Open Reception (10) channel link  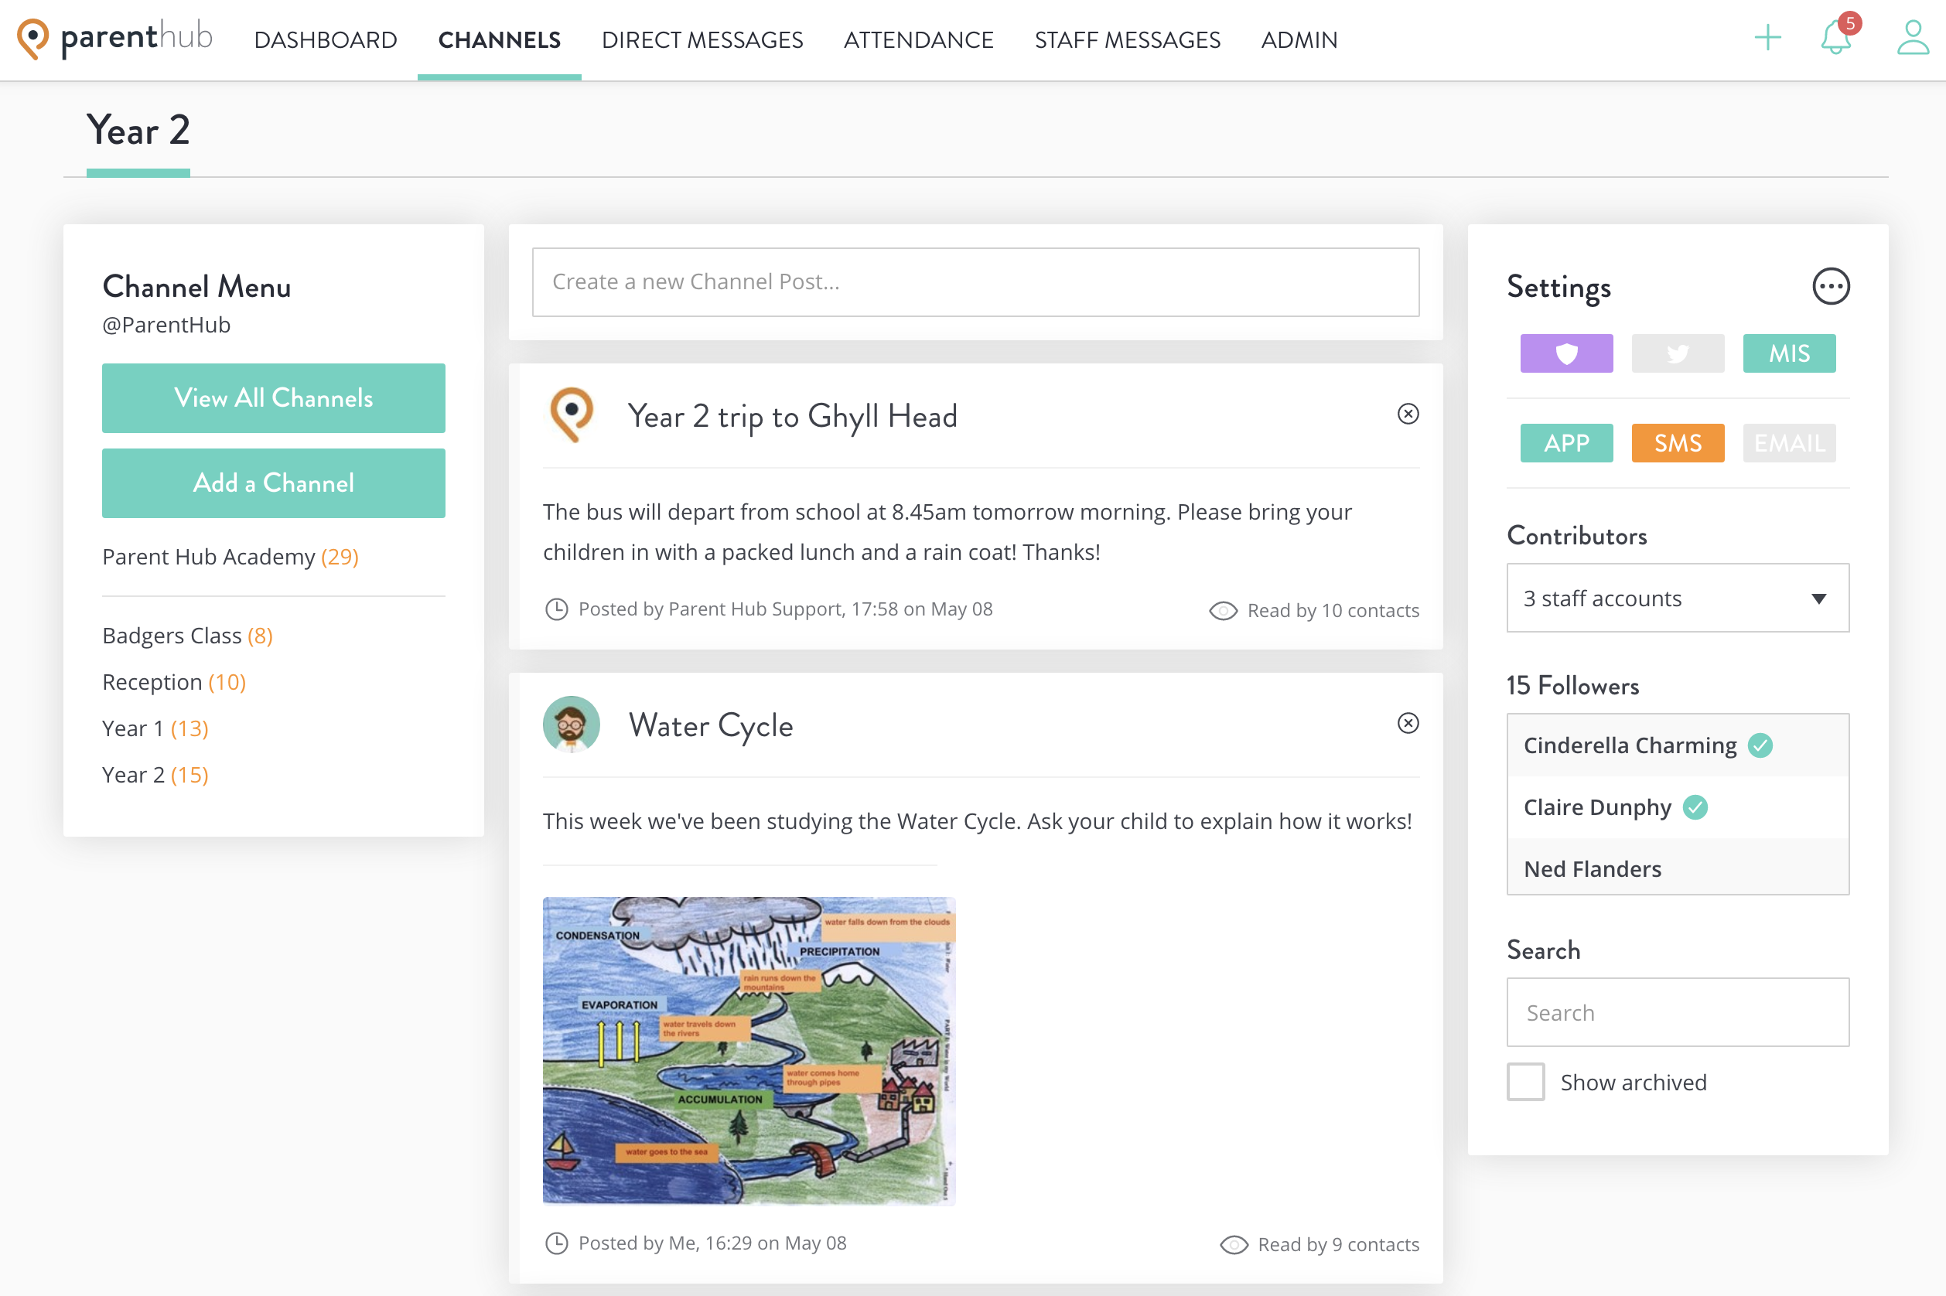coord(175,682)
